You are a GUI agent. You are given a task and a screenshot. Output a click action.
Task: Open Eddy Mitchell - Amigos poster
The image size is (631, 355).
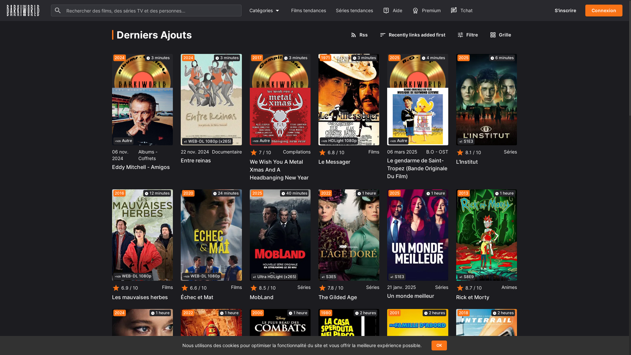142,100
